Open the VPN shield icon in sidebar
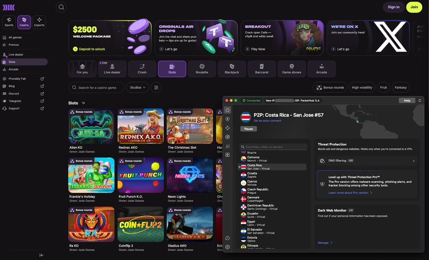The height and width of the screenshot is (260, 429). 227,119
